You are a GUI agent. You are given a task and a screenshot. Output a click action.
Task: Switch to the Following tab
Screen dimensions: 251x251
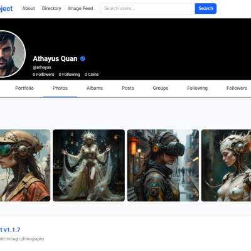tap(198, 88)
